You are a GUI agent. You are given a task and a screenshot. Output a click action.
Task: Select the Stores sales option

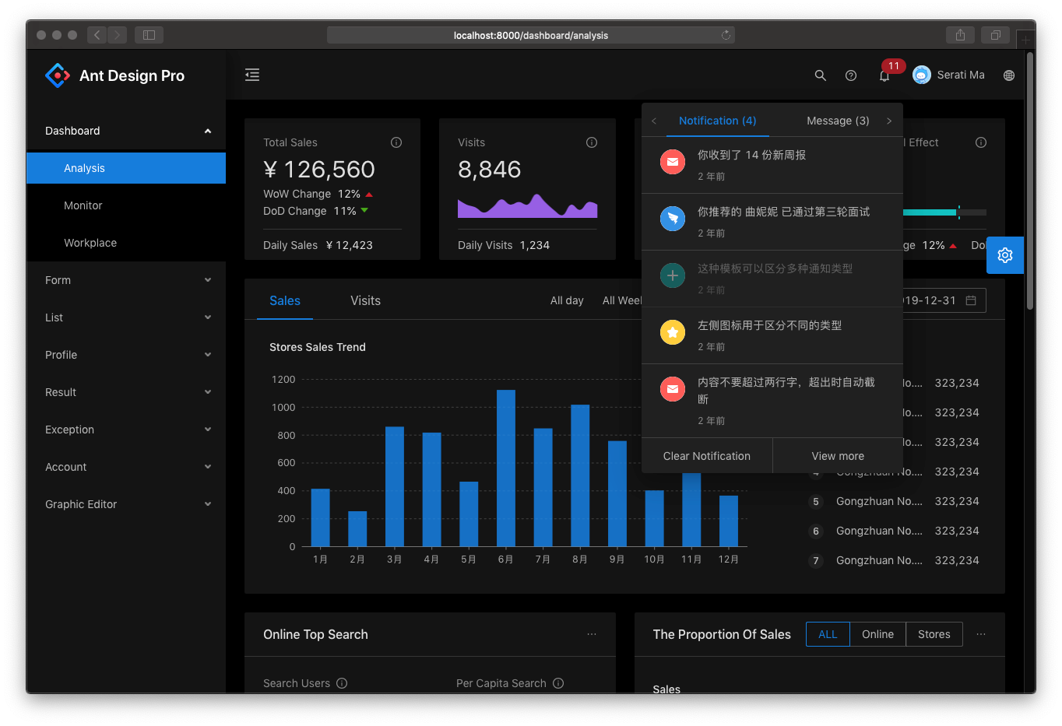[x=934, y=634]
